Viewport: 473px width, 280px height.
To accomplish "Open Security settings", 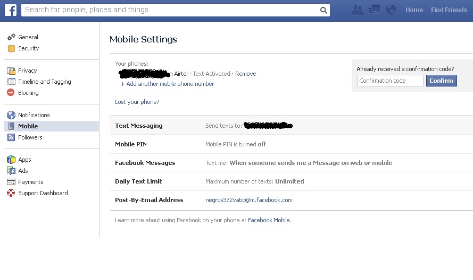I will [x=28, y=48].
